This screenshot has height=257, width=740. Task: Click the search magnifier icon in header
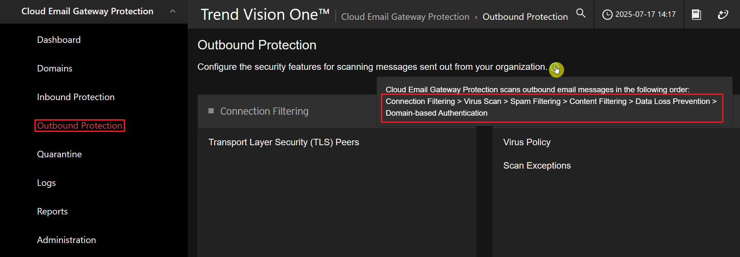pyautogui.click(x=581, y=13)
